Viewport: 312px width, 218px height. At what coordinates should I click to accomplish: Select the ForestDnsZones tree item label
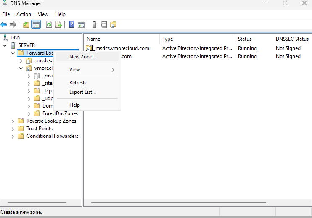click(x=60, y=113)
